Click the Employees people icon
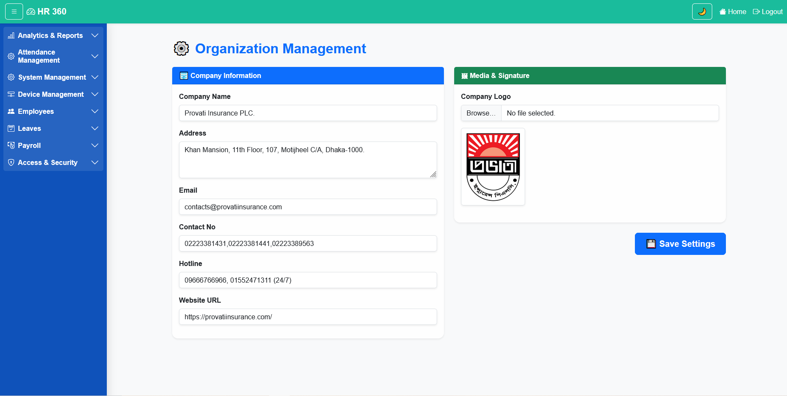787x396 pixels. 11,111
